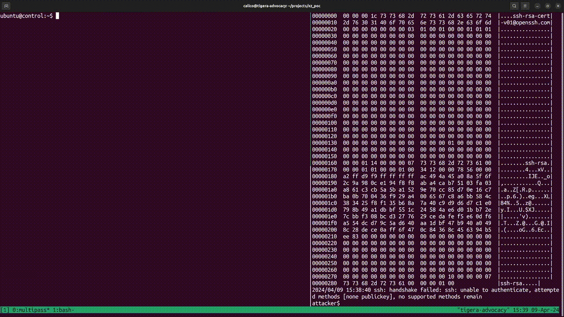Click the hexdump offset 000000a0
564x317 pixels.
[x=324, y=83]
